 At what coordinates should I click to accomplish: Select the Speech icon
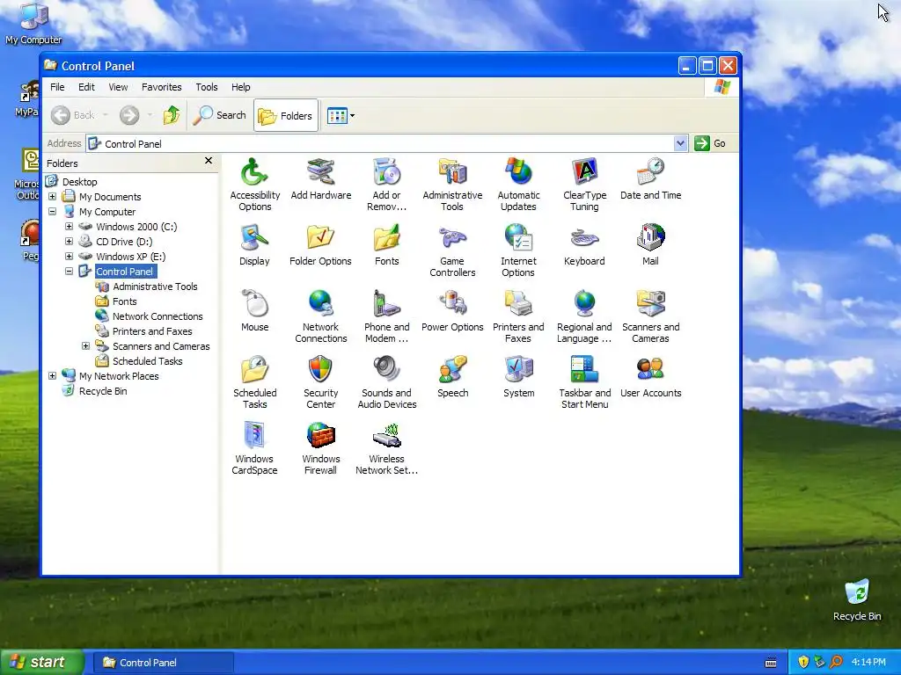click(452, 377)
